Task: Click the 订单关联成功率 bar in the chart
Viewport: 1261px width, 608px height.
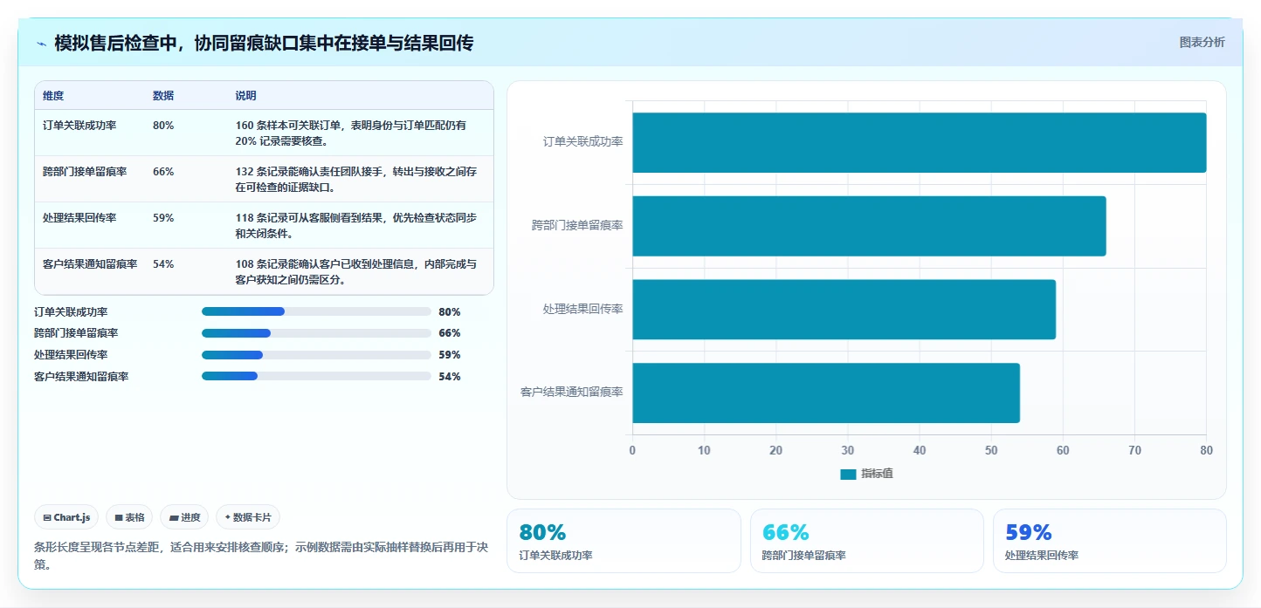Action: tap(919, 142)
